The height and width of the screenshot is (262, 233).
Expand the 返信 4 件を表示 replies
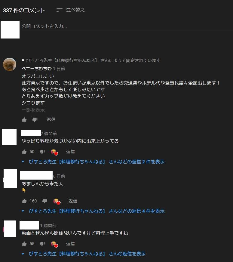93,211
